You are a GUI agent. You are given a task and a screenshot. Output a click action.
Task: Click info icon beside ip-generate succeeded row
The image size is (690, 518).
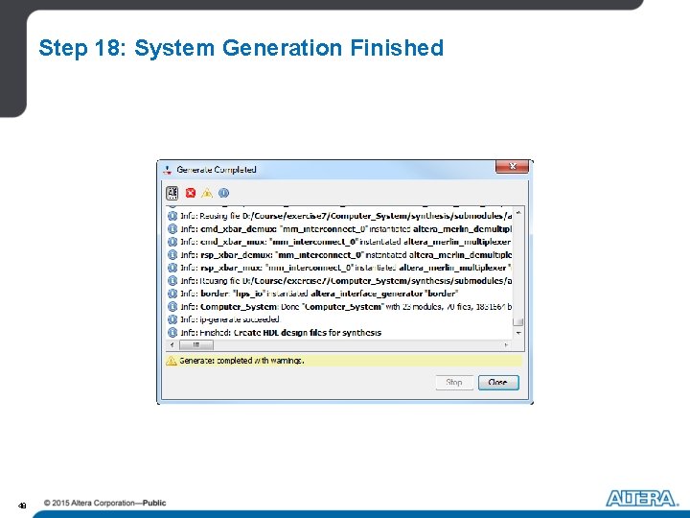(x=172, y=319)
